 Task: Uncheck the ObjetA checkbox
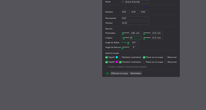pos(107,57)
